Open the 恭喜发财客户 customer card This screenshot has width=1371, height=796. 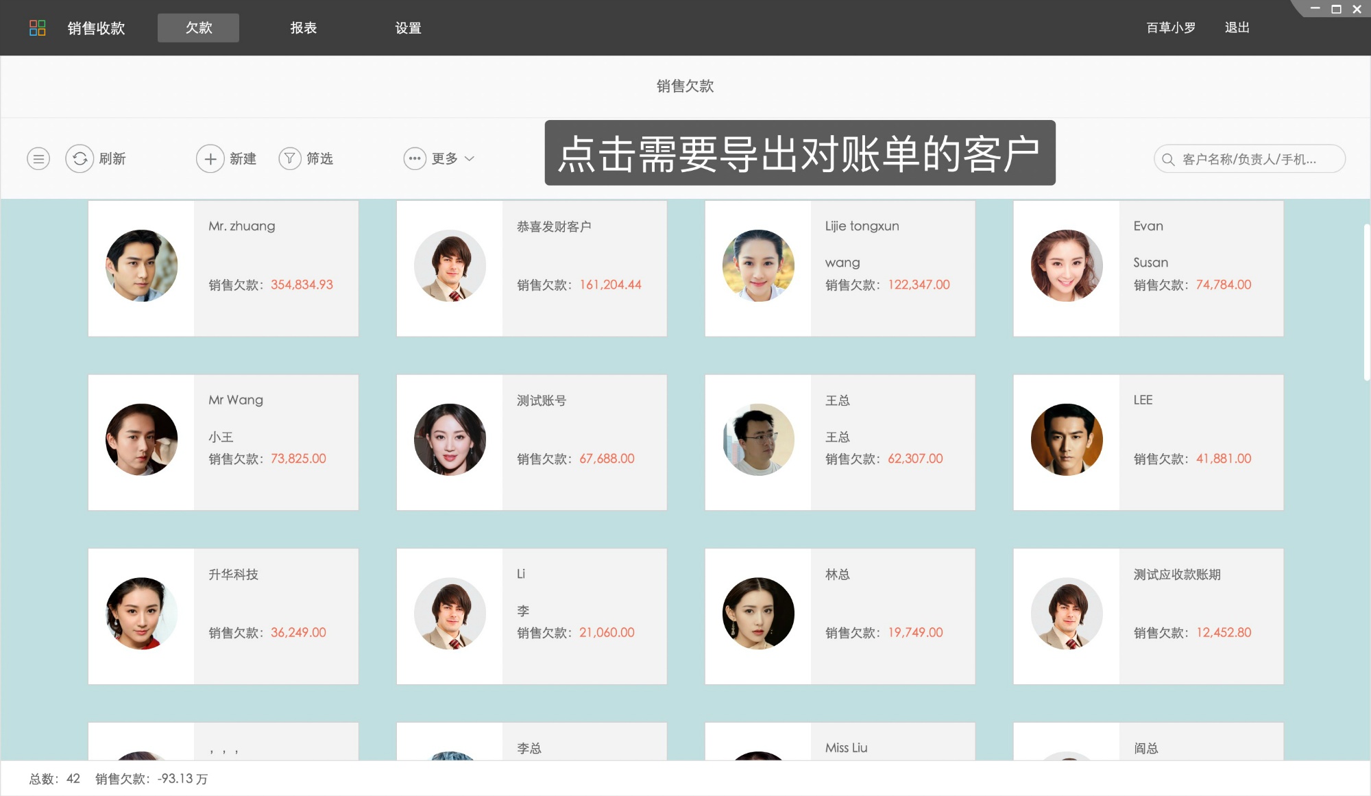(x=531, y=268)
